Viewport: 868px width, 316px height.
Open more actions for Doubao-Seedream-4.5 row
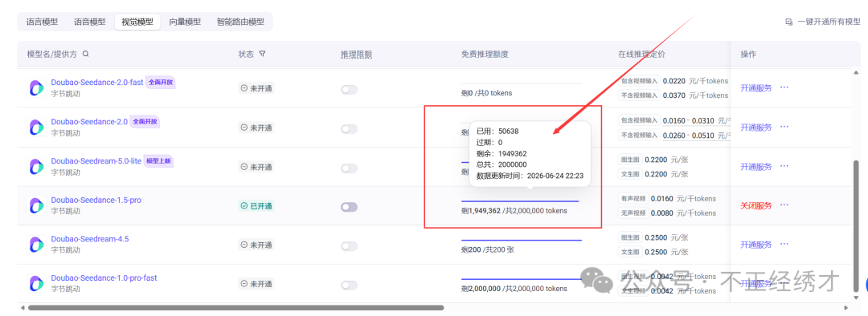click(x=784, y=244)
